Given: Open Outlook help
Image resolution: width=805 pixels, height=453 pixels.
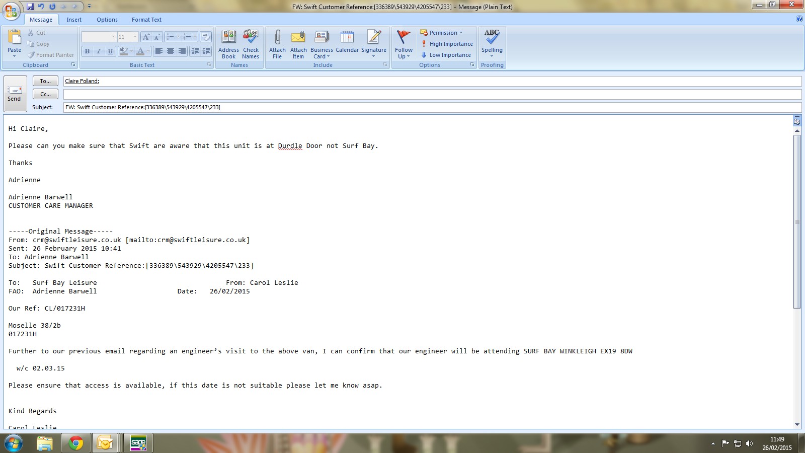Looking at the screenshot, I should coord(799,19).
